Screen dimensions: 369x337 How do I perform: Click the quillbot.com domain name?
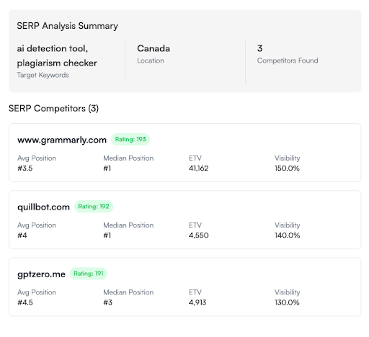click(x=43, y=207)
